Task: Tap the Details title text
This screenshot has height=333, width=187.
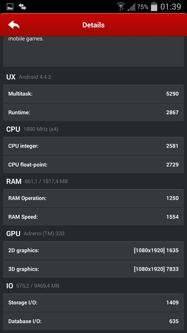Action: [x=94, y=25]
